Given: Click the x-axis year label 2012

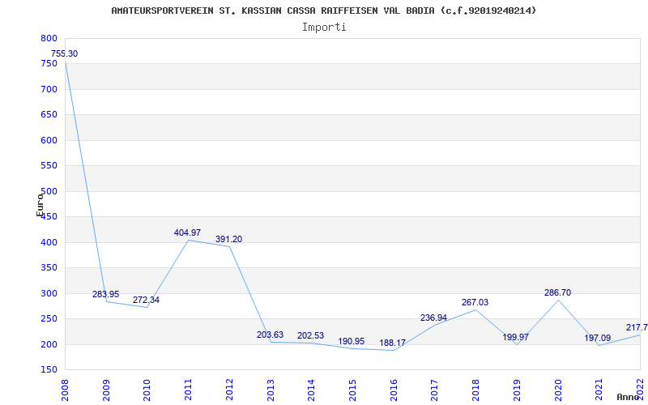Looking at the screenshot, I should point(229,390).
